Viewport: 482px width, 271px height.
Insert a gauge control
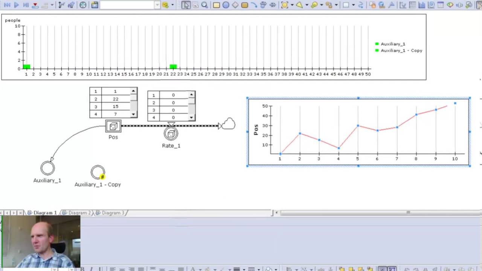(450, 5)
